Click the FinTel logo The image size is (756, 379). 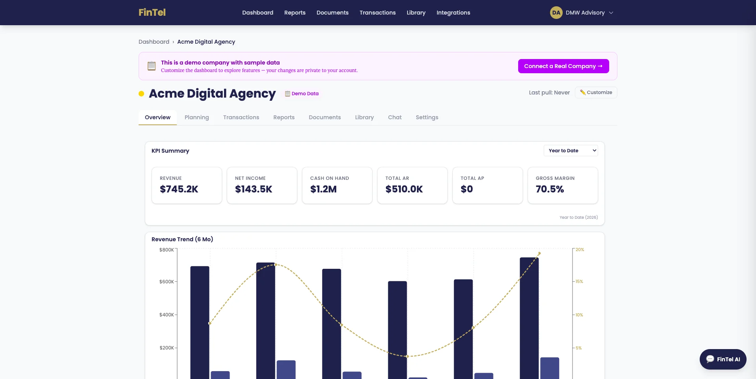tap(152, 12)
